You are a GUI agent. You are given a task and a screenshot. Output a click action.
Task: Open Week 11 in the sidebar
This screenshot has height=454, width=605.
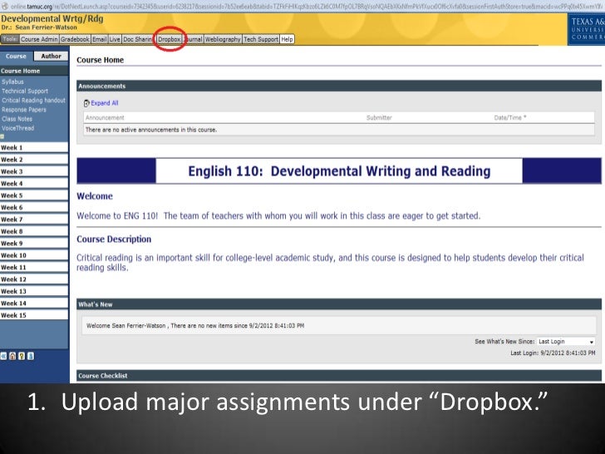pos(34,267)
